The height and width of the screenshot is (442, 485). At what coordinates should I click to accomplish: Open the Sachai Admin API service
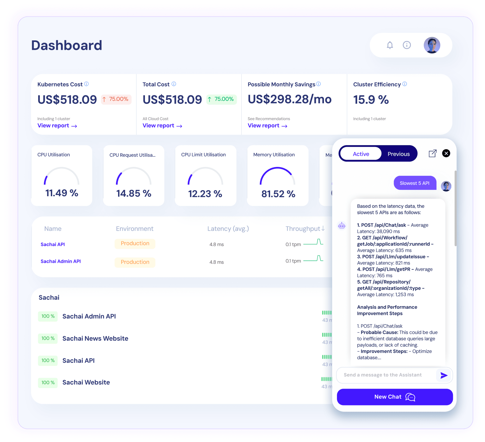[60, 261]
